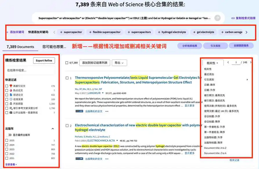The height and width of the screenshot is (169, 259).
Task: Click the search arrow button in query box
Action: [x=217, y=18]
